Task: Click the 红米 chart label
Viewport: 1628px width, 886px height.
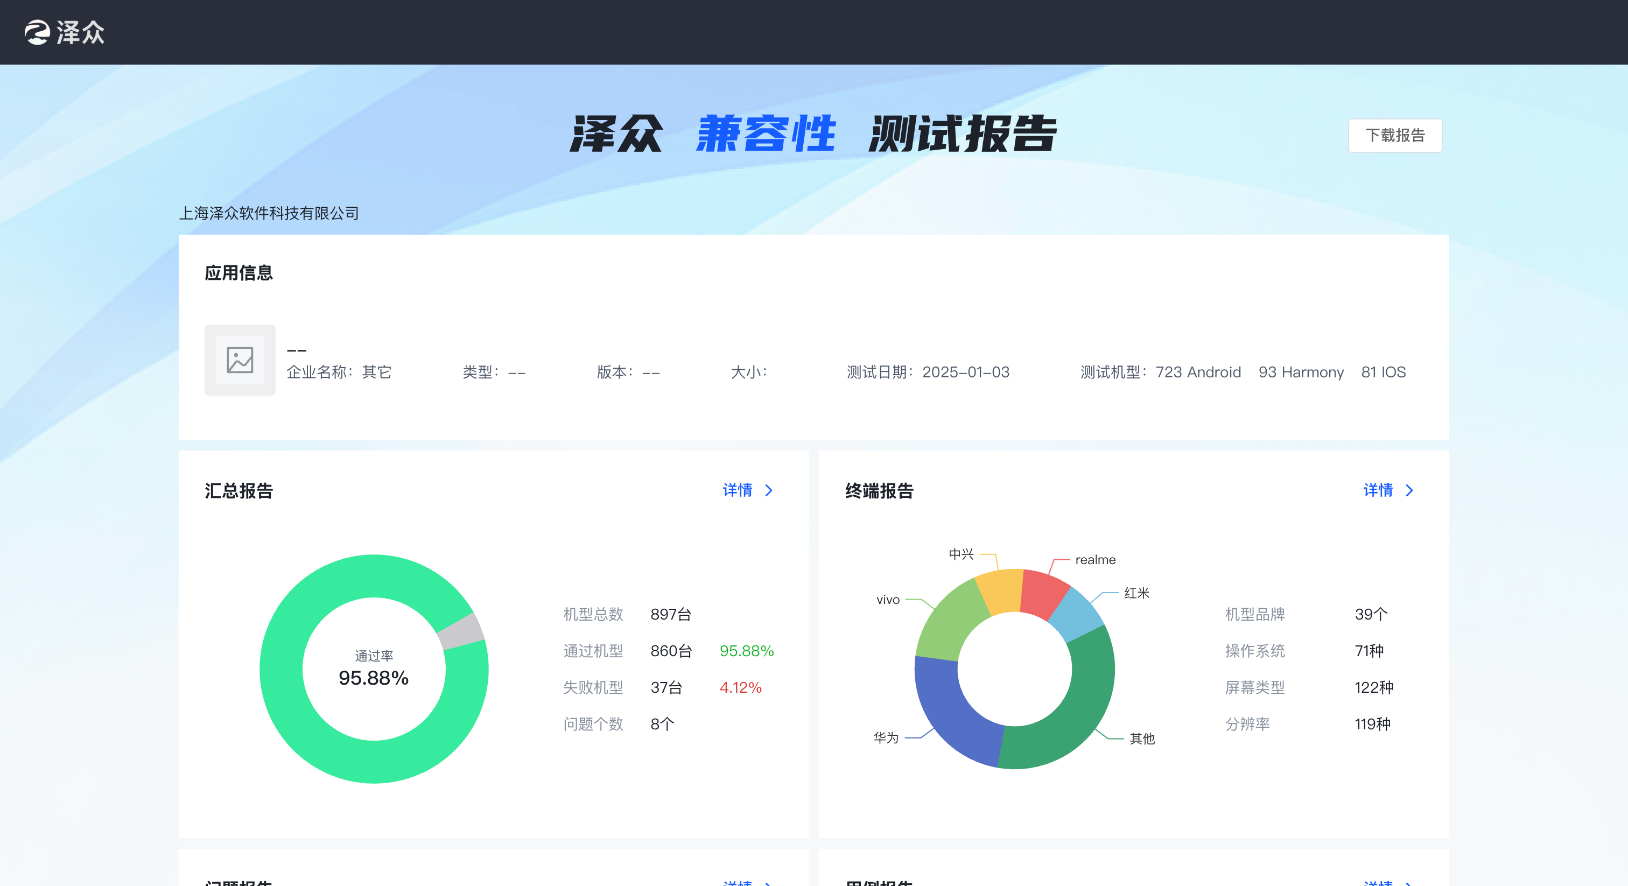Action: (1136, 593)
